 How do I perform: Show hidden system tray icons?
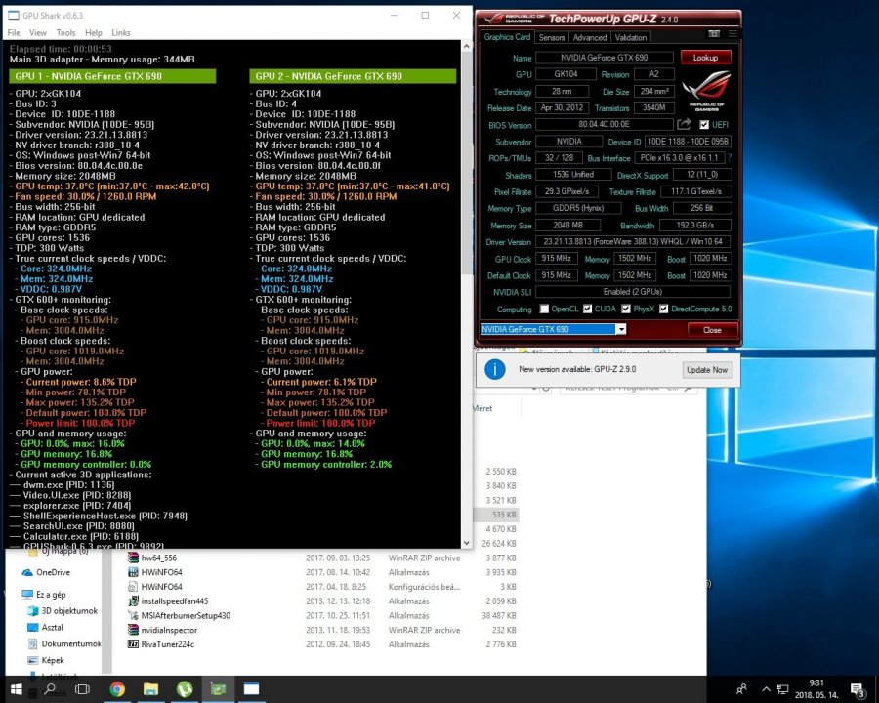766,689
